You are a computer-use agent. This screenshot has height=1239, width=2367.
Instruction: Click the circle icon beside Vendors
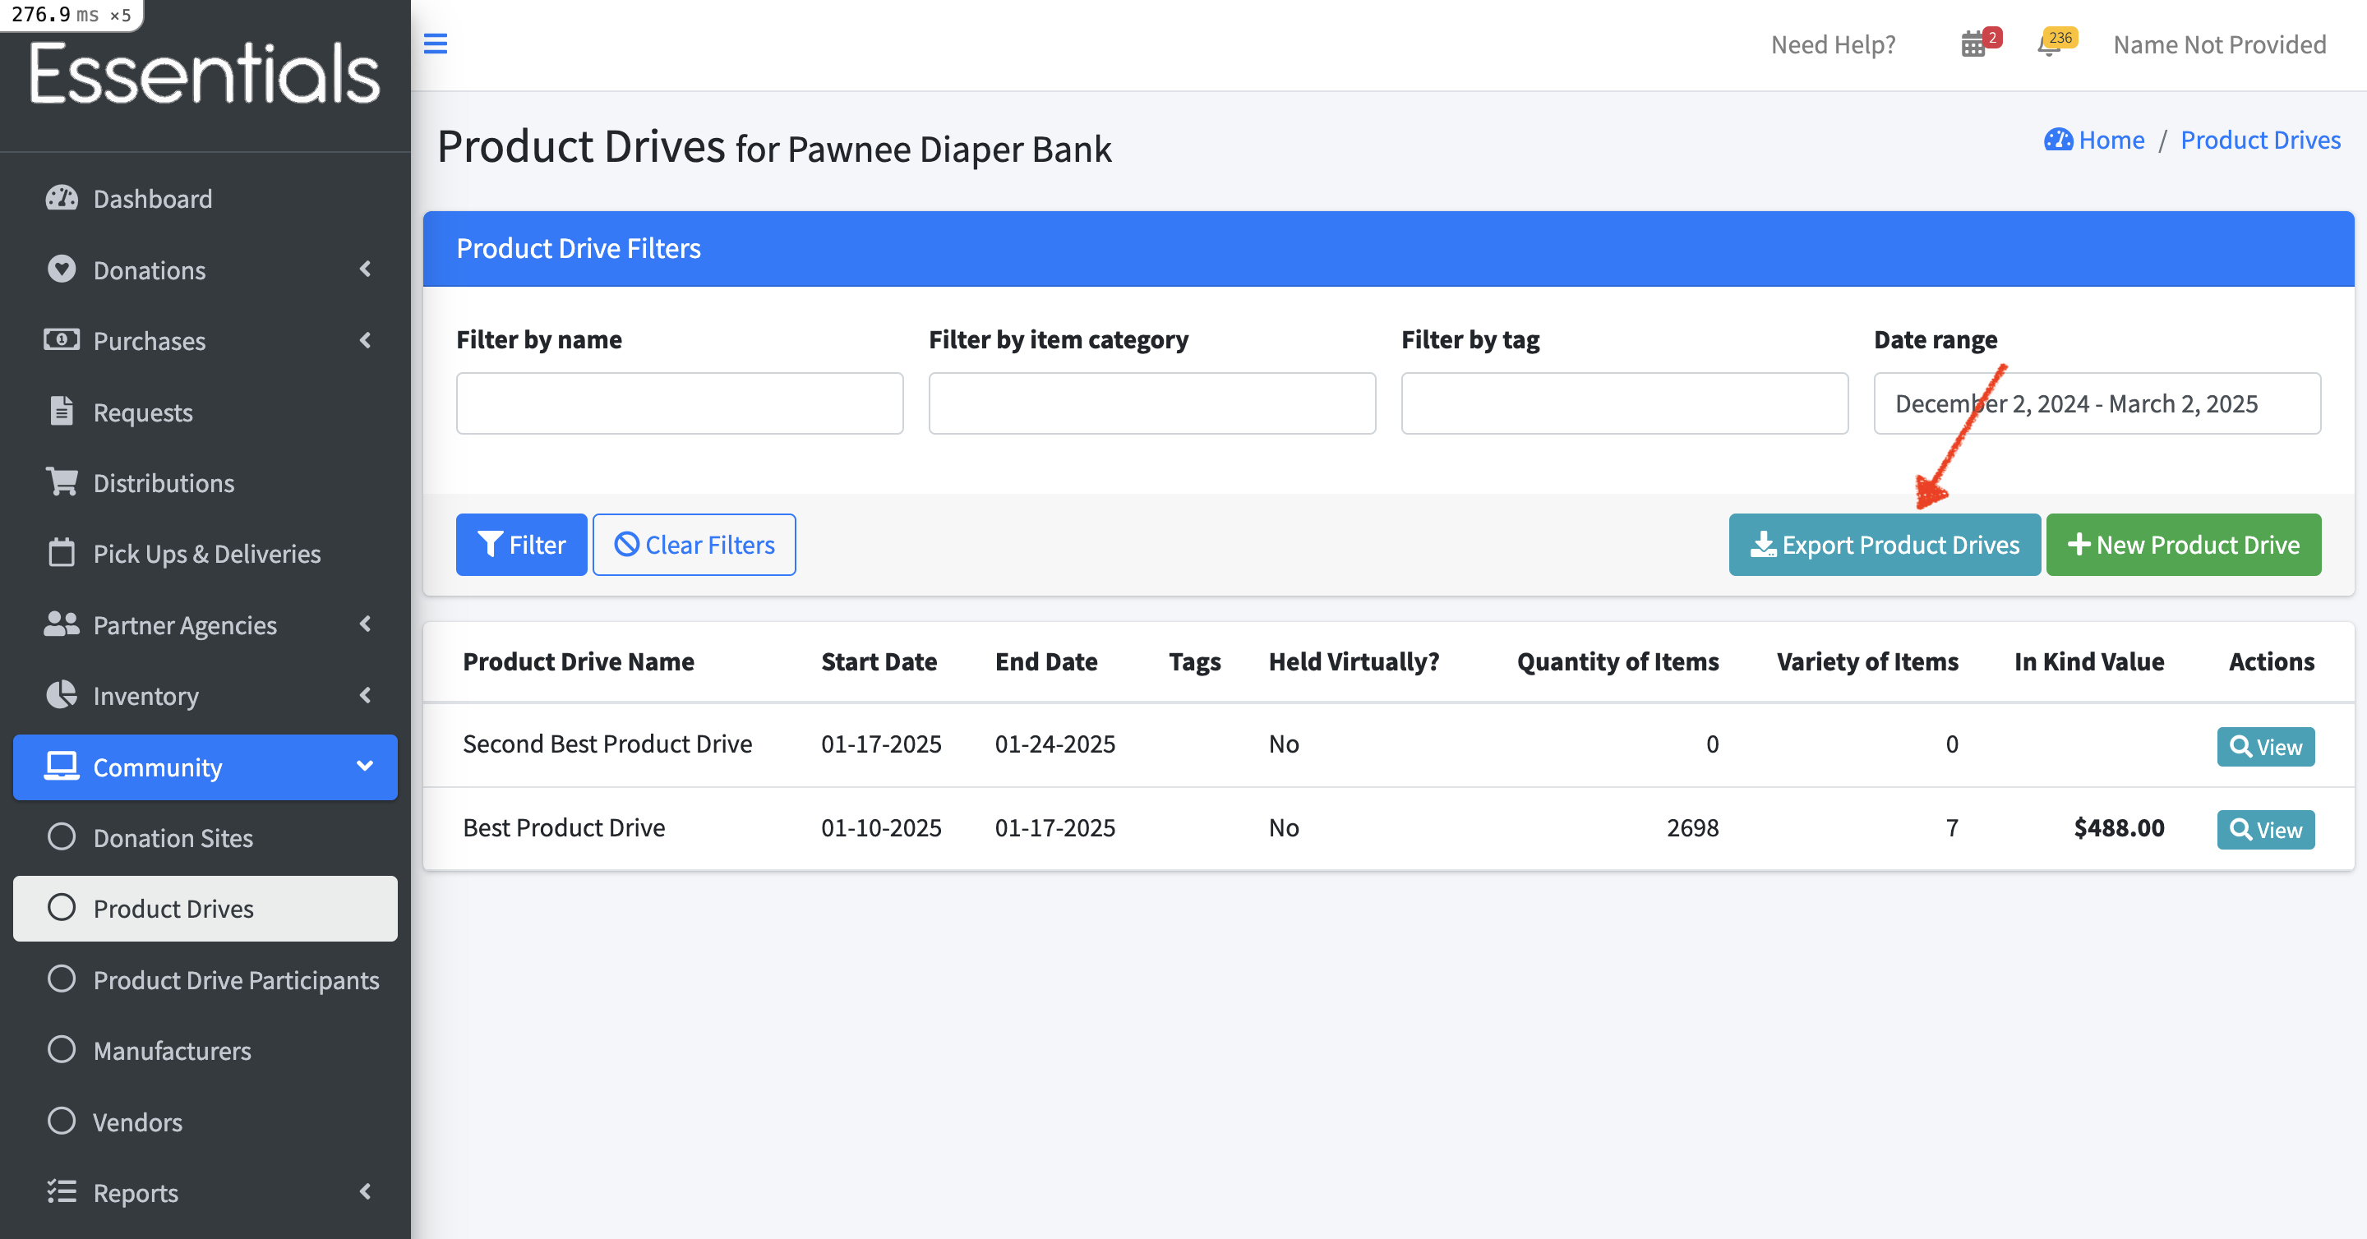[62, 1121]
